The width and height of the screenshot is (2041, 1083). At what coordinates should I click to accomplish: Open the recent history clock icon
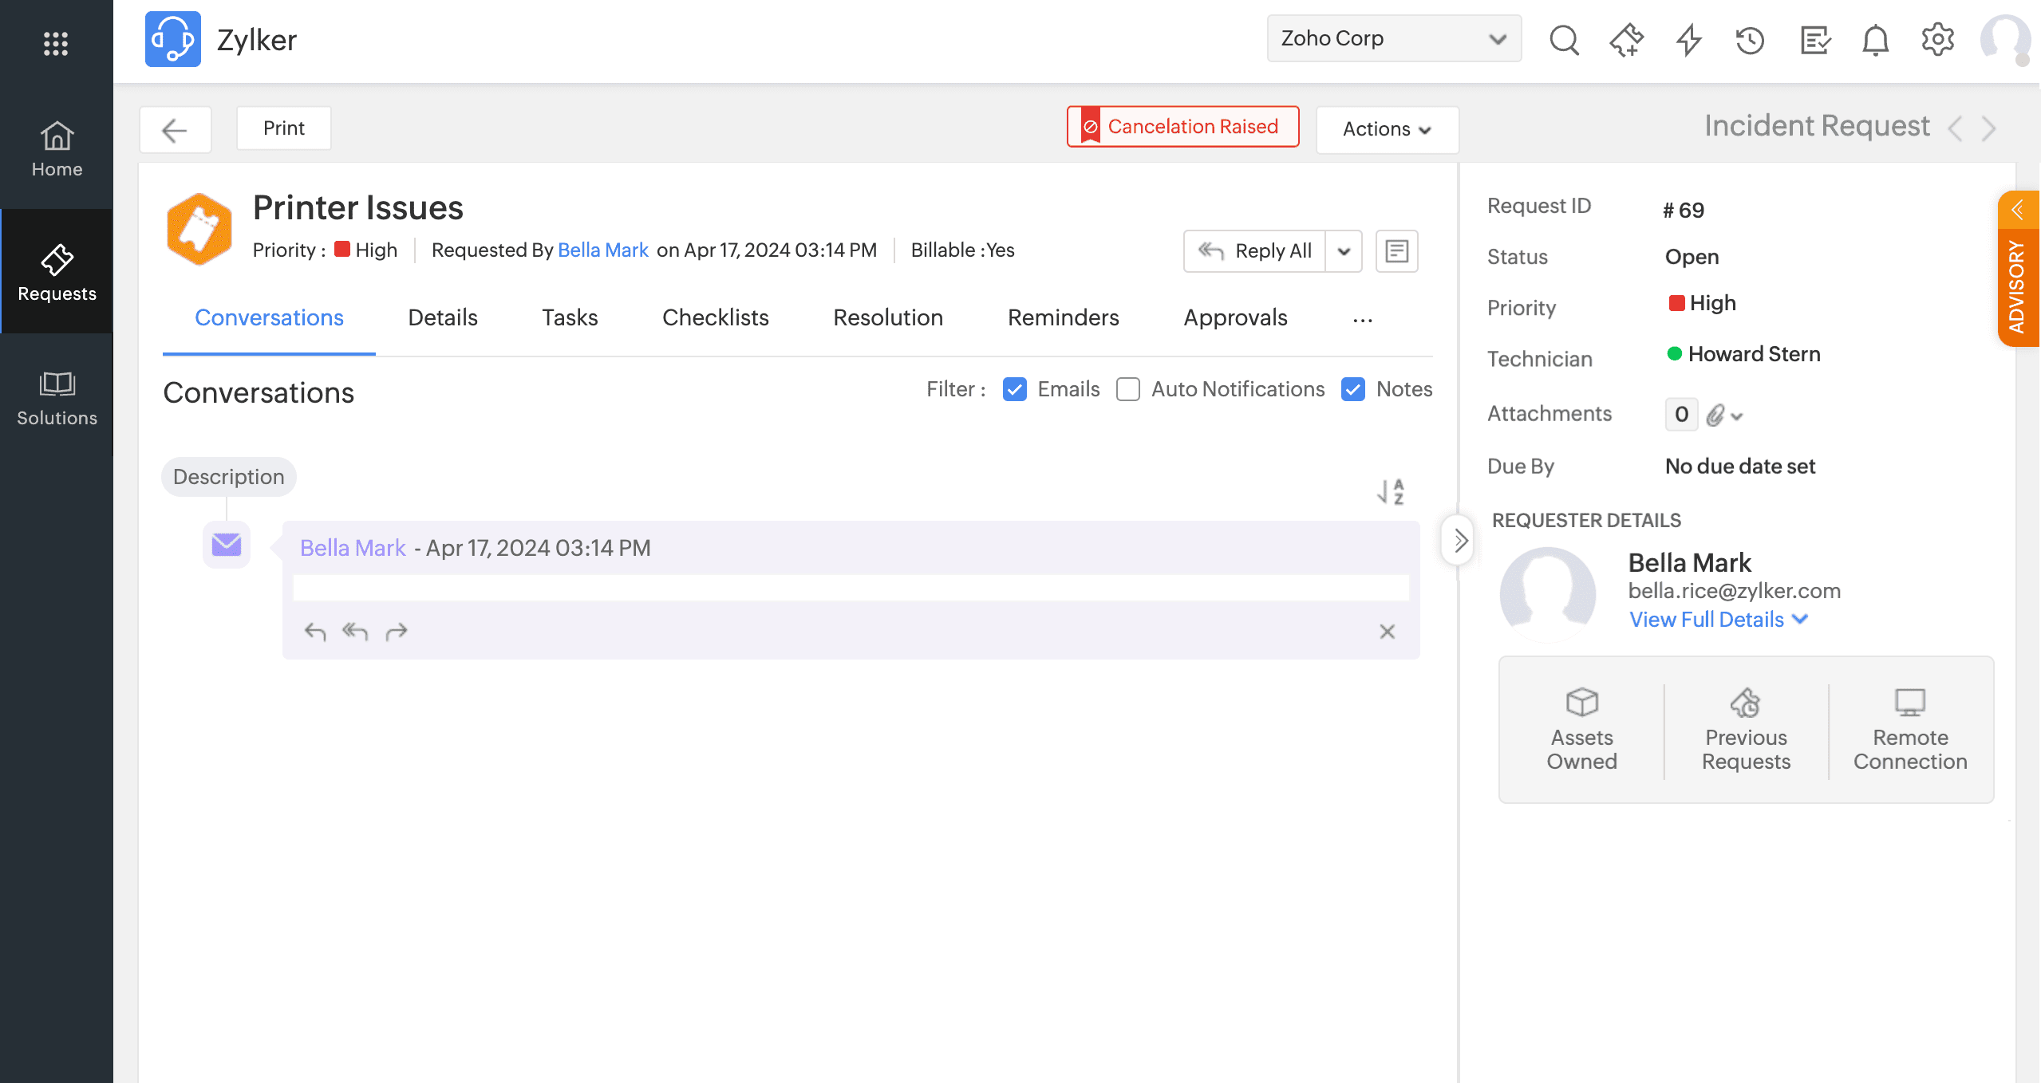coord(1750,40)
